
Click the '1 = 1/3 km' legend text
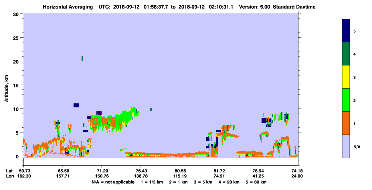click(x=152, y=182)
